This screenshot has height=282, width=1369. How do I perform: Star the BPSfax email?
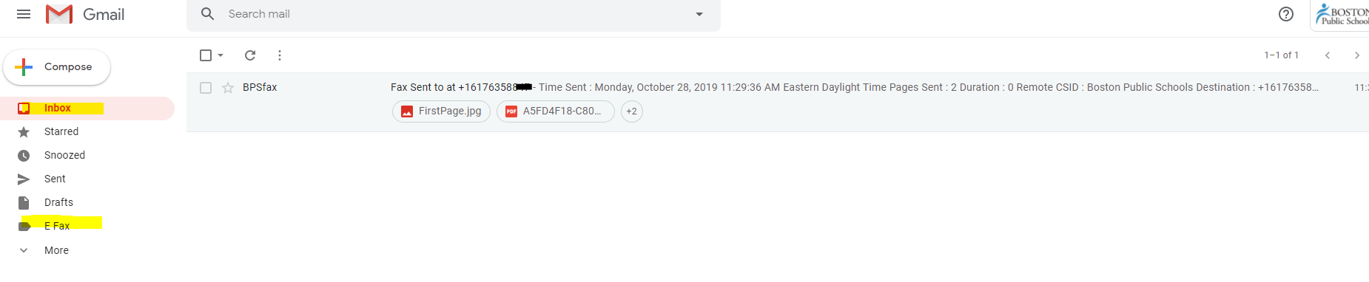(x=228, y=88)
